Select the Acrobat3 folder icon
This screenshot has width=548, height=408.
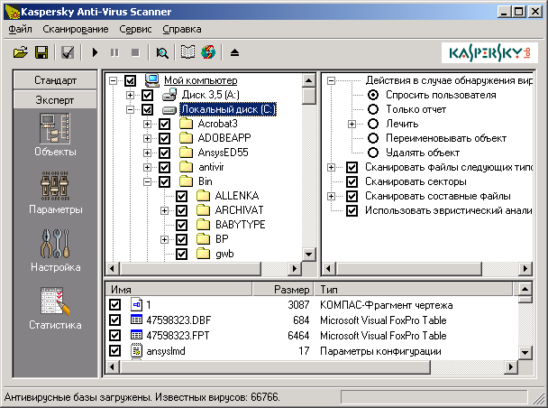pyautogui.click(x=186, y=124)
